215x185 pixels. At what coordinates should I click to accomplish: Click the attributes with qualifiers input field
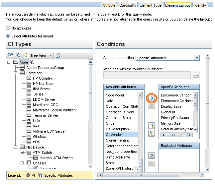(x=147, y=75)
